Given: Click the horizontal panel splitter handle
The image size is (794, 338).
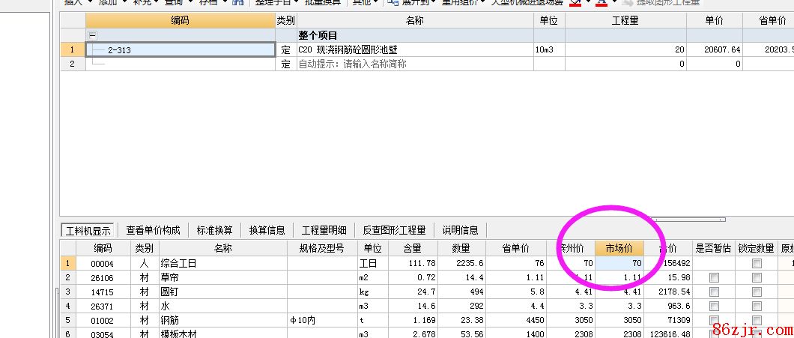Looking at the screenshot, I should pos(687,220).
